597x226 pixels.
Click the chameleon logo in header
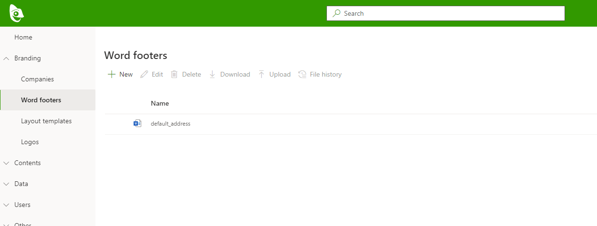tap(16, 13)
